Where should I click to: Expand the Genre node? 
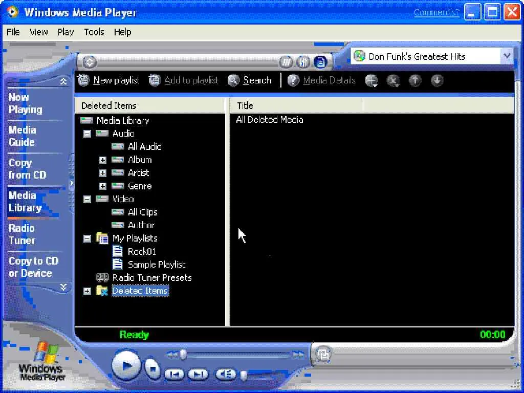pyautogui.click(x=103, y=186)
